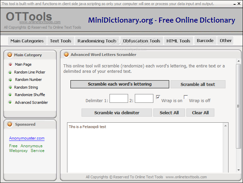Click the main panel scrollbar up arrow
The image size is (243, 183).
pyautogui.click(x=239, y=61)
